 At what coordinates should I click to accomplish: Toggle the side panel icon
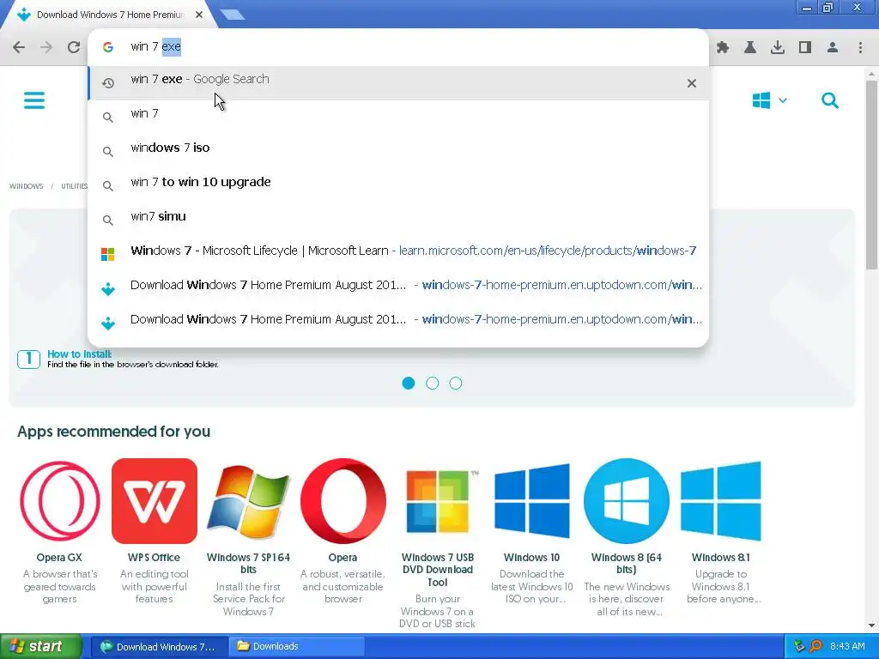[805, 48]
